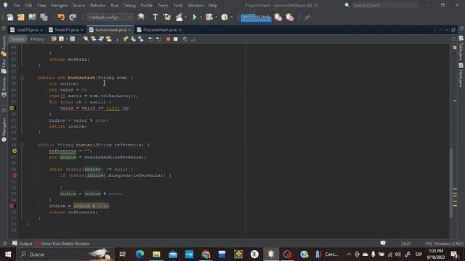Open the Tools menu
Screen dimensions: 465x261
(178, 5)
